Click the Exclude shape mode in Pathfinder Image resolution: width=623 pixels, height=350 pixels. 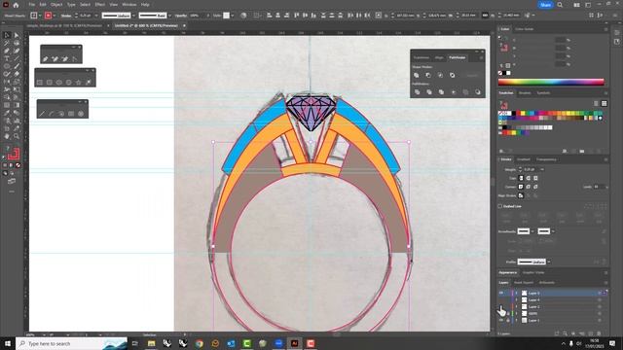coord(452,75)
